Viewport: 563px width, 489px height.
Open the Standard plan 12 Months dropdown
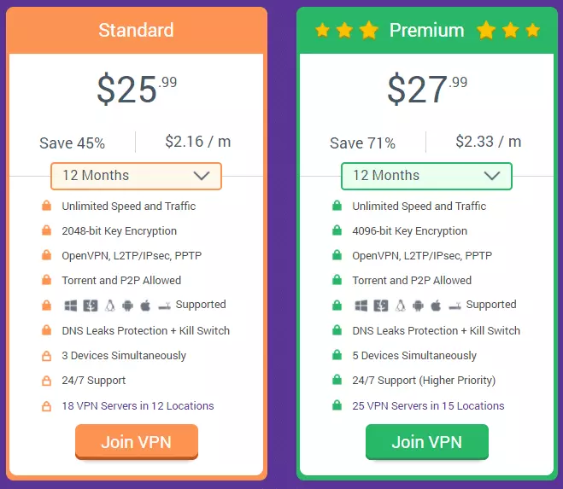[136, 176]
